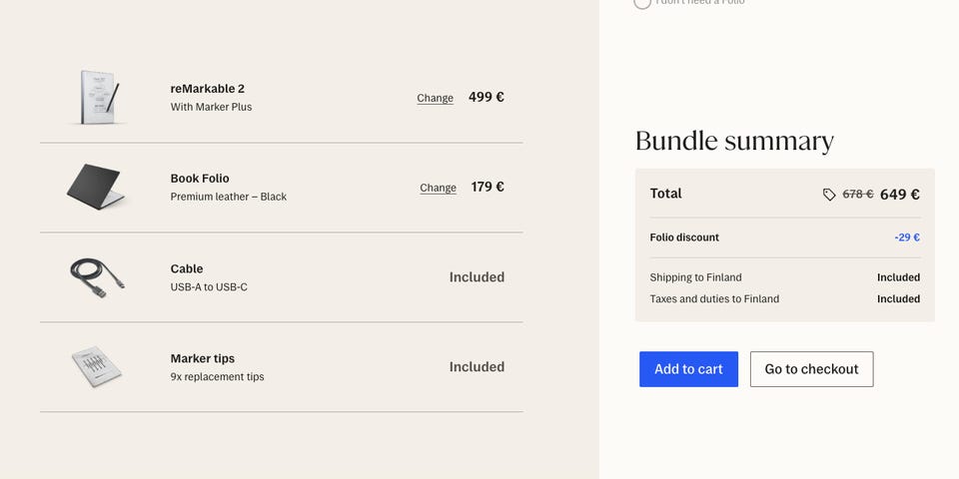Click the Marker tips product image

click(97, 367)
